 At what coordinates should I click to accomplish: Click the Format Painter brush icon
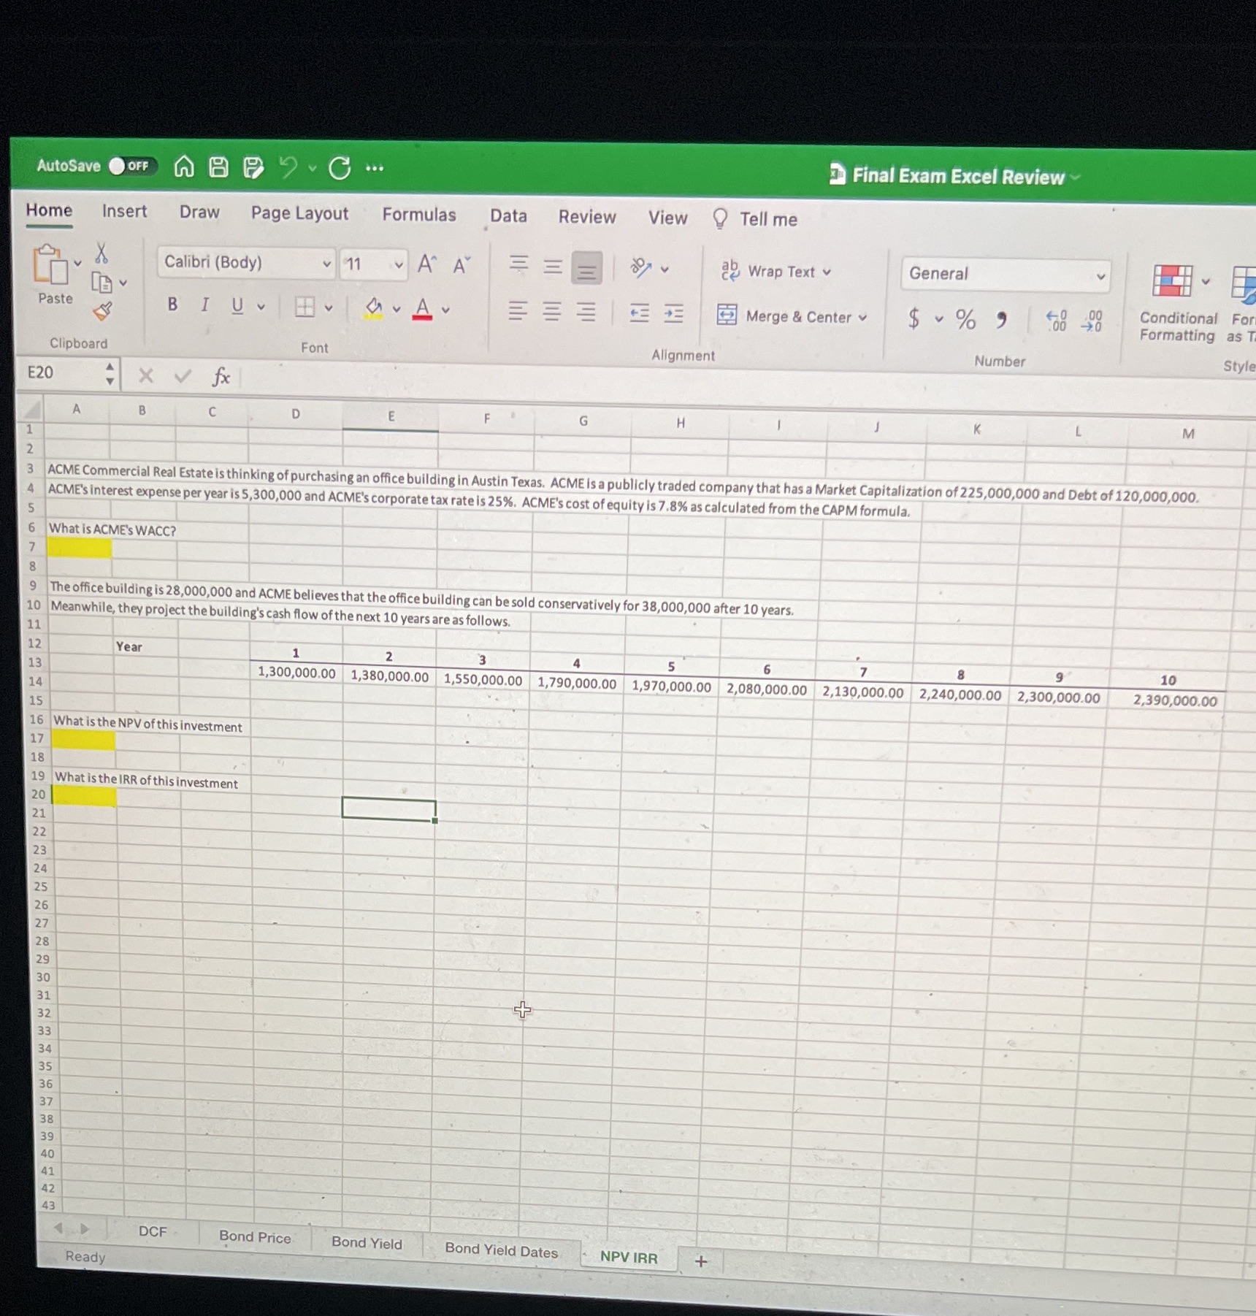coord(103,311)
